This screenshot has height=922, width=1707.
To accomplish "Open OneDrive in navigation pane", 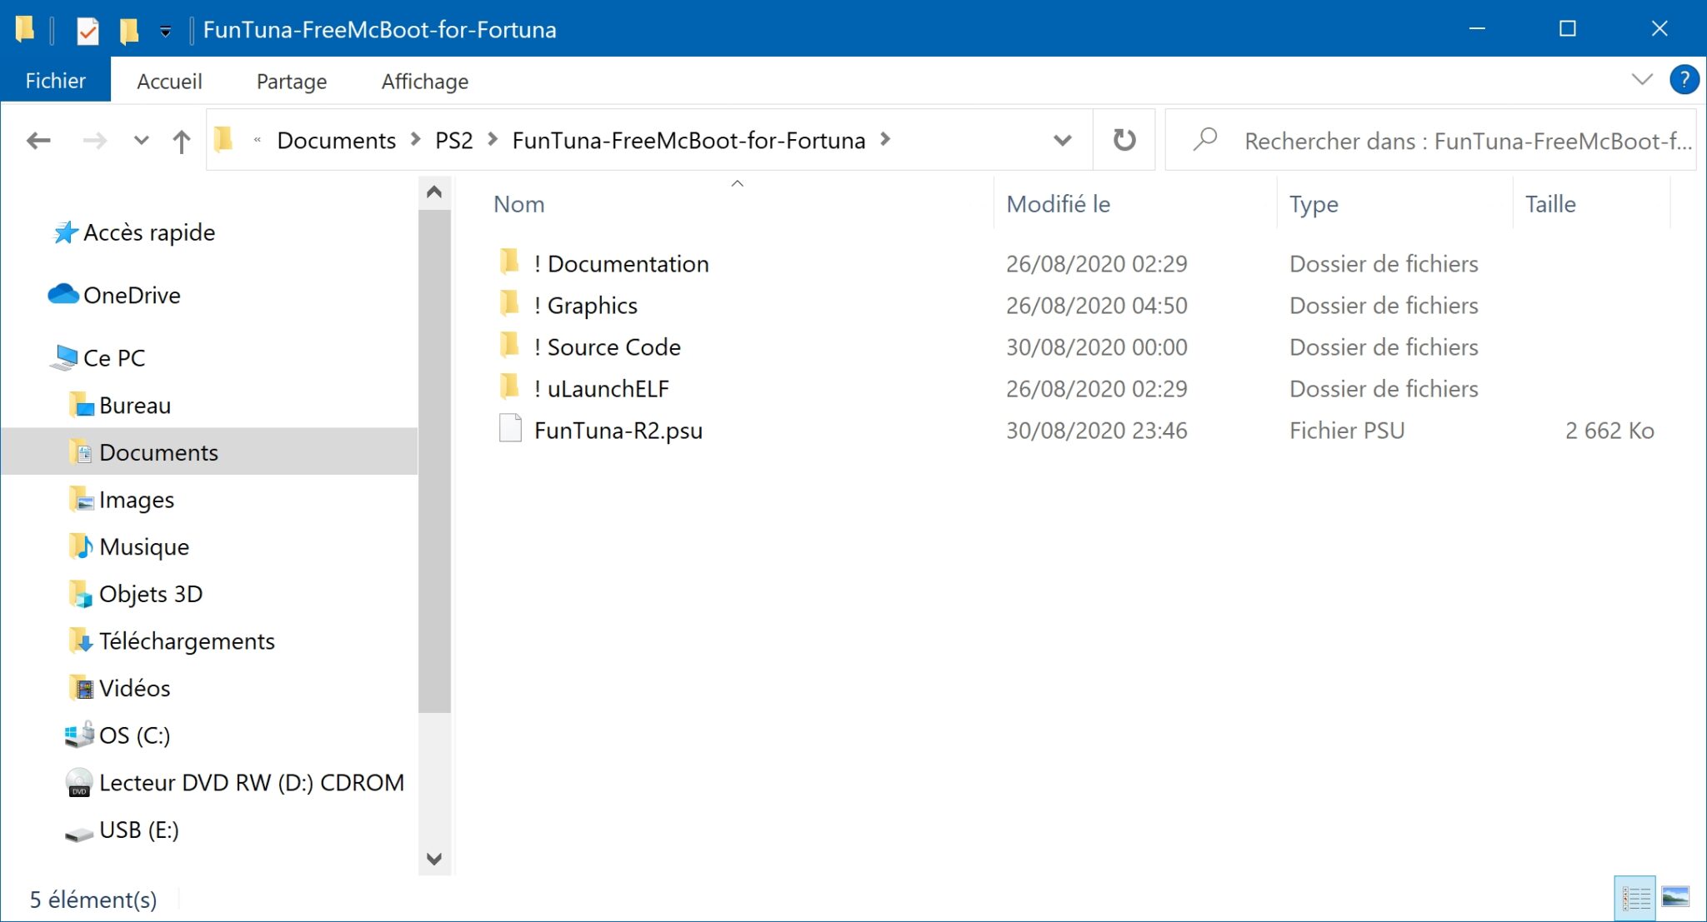I will 132,295.
